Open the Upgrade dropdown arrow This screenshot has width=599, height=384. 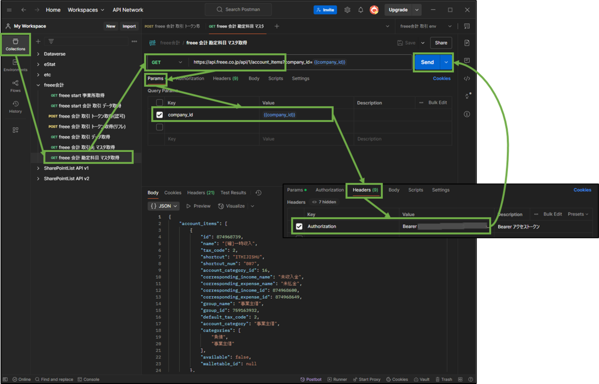417,10
